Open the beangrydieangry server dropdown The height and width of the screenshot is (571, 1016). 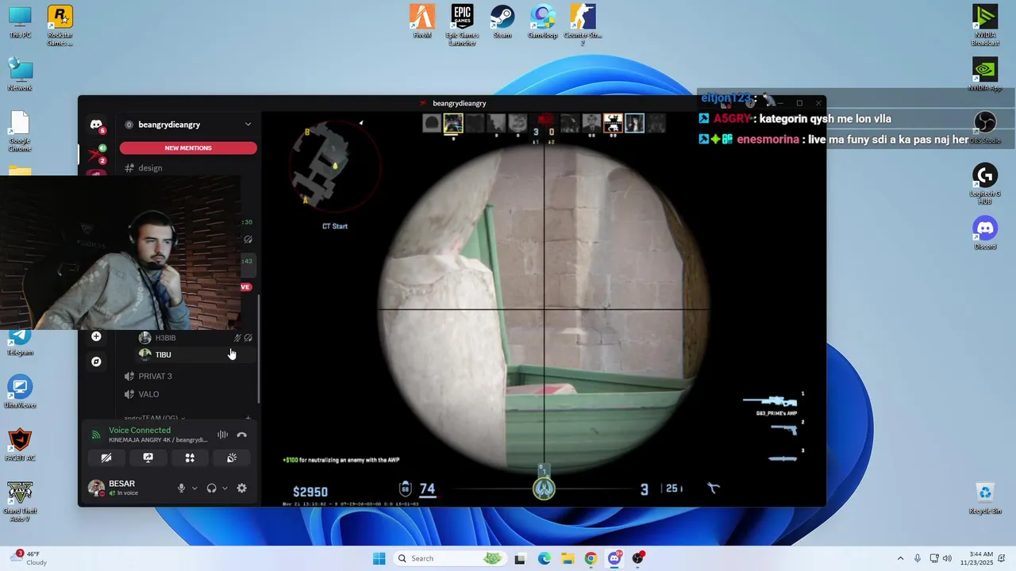(248, 125)
